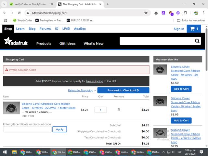Open the notification center icon
This screenshot has height=156, width=208.
201,152
